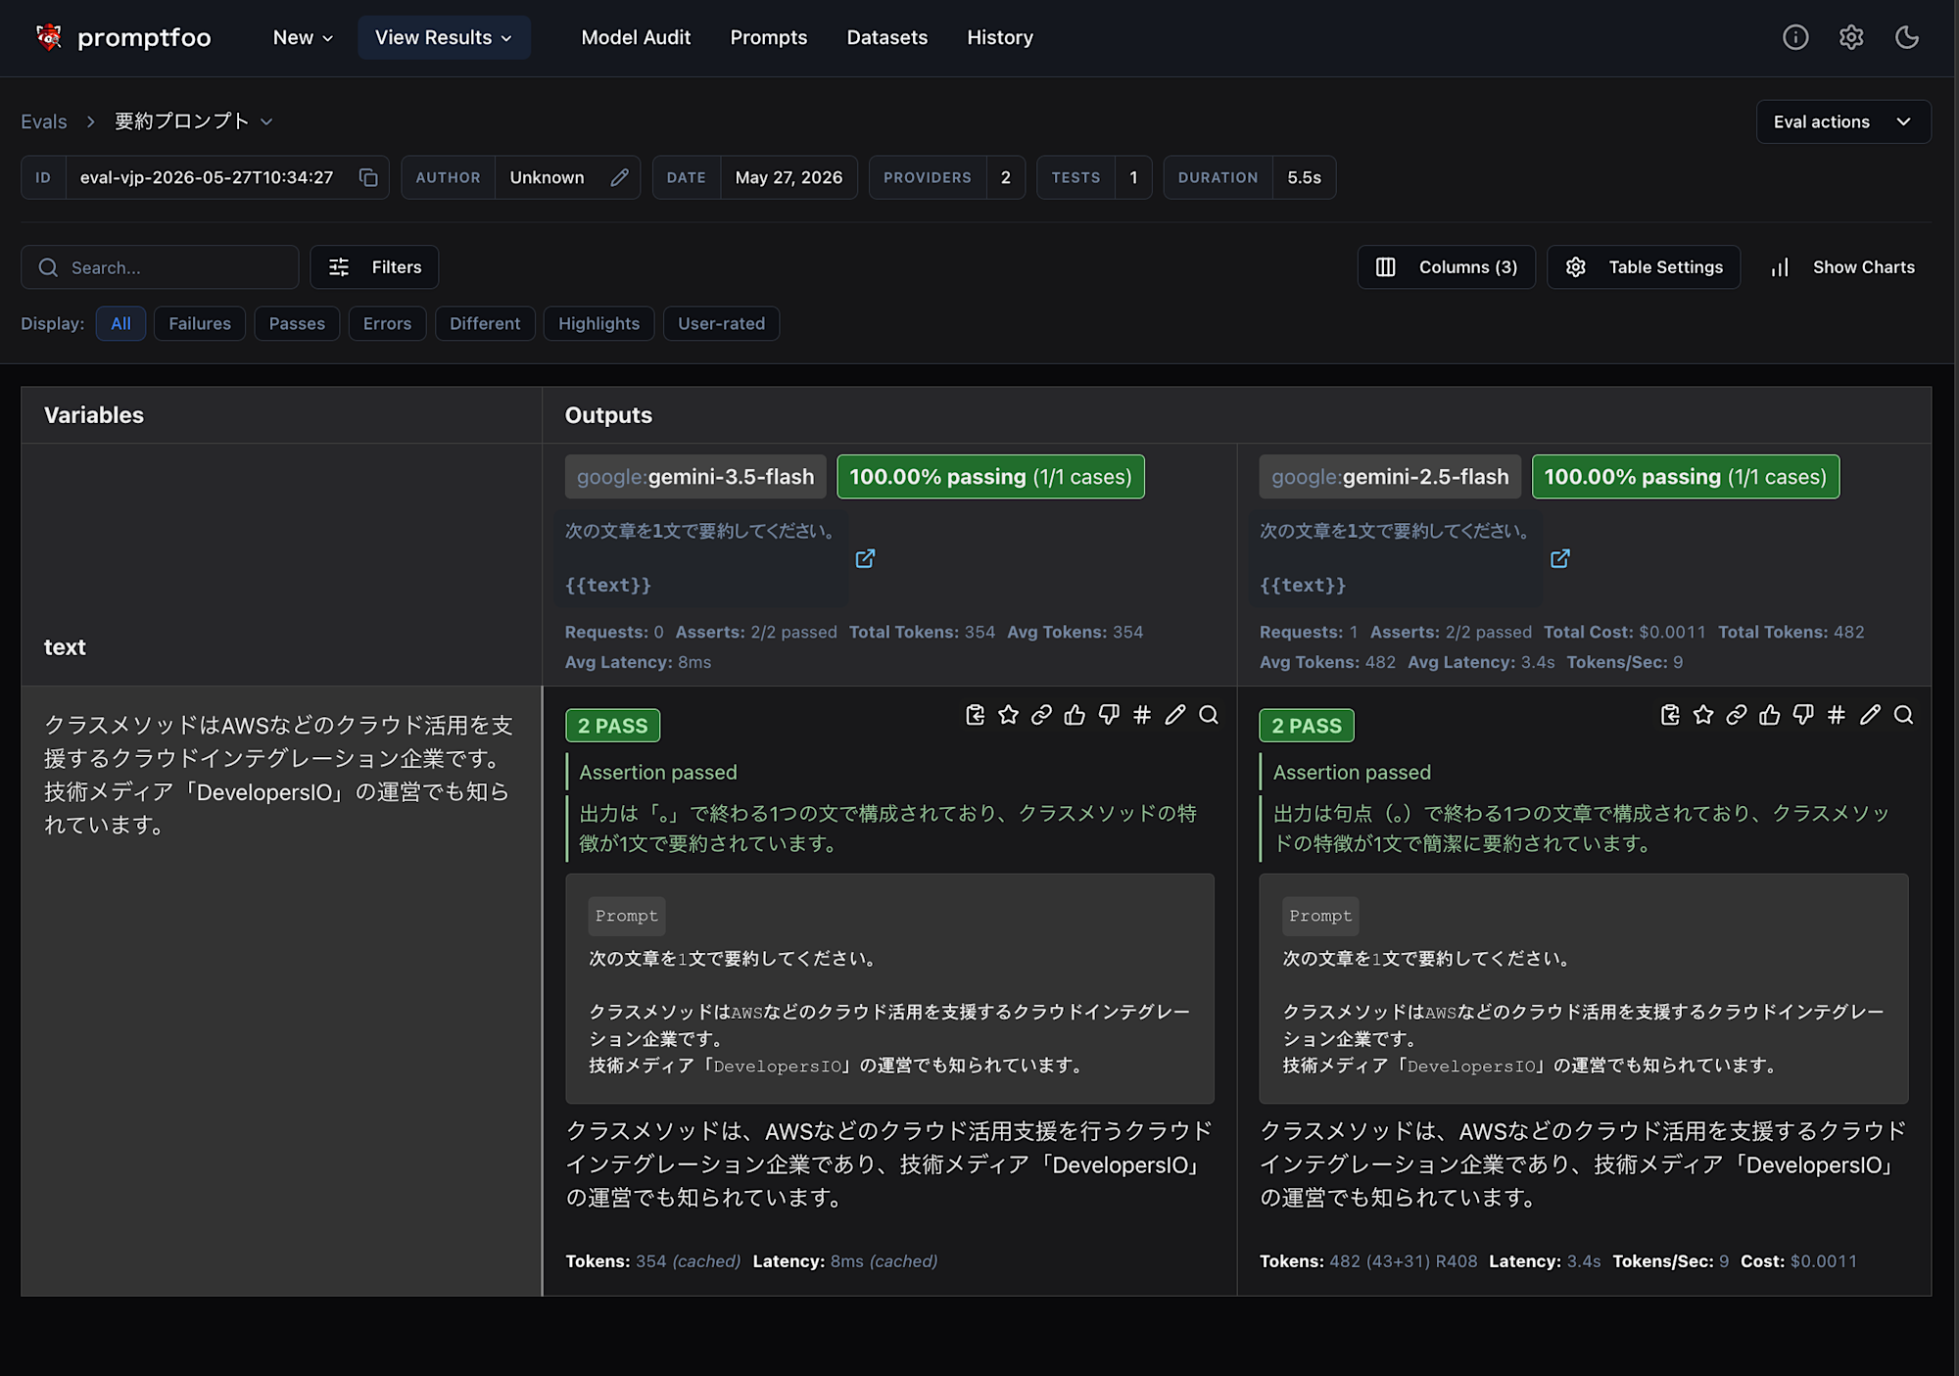
Task: Click Show Charts
Action: coord(1841,267)
